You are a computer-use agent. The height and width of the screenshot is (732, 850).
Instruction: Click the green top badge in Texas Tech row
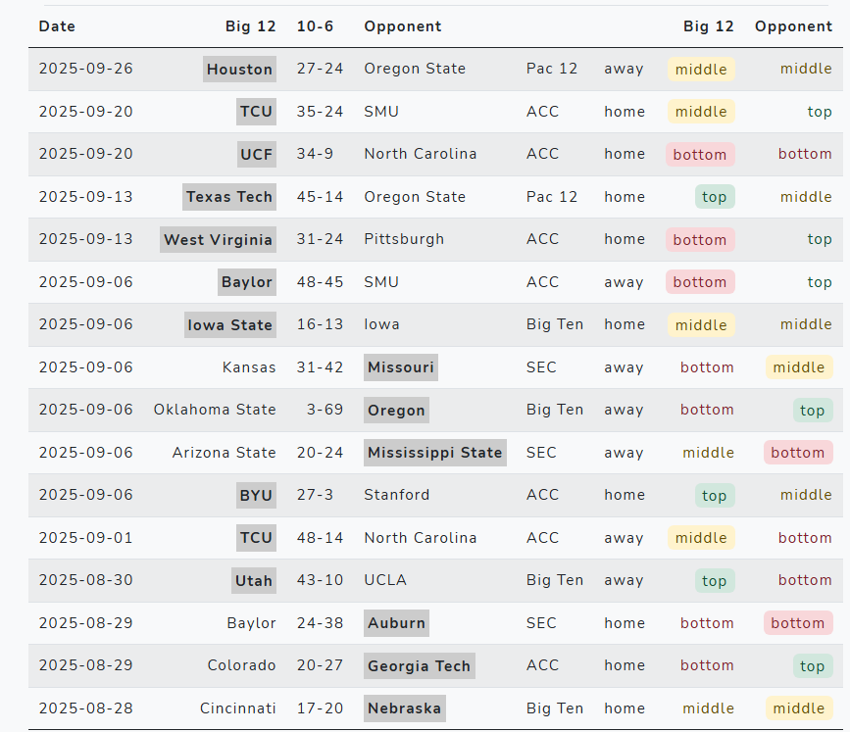(715, 197)
